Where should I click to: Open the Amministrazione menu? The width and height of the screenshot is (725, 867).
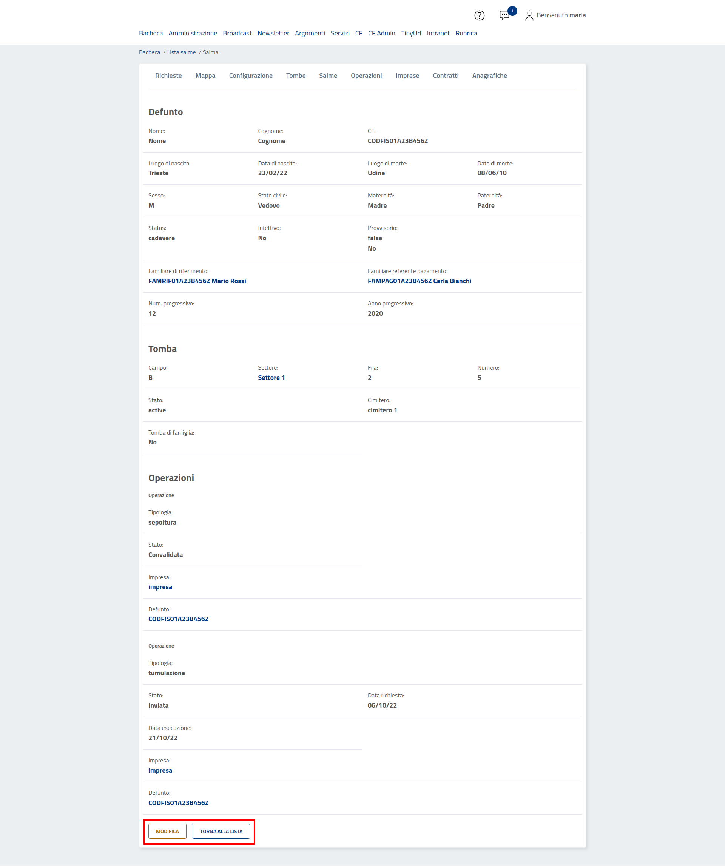[193, 34]
